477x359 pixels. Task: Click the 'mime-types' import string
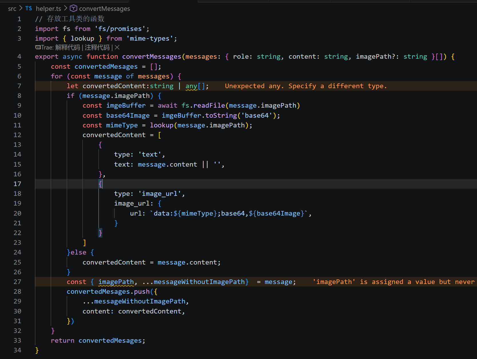(x=150, y=39)
